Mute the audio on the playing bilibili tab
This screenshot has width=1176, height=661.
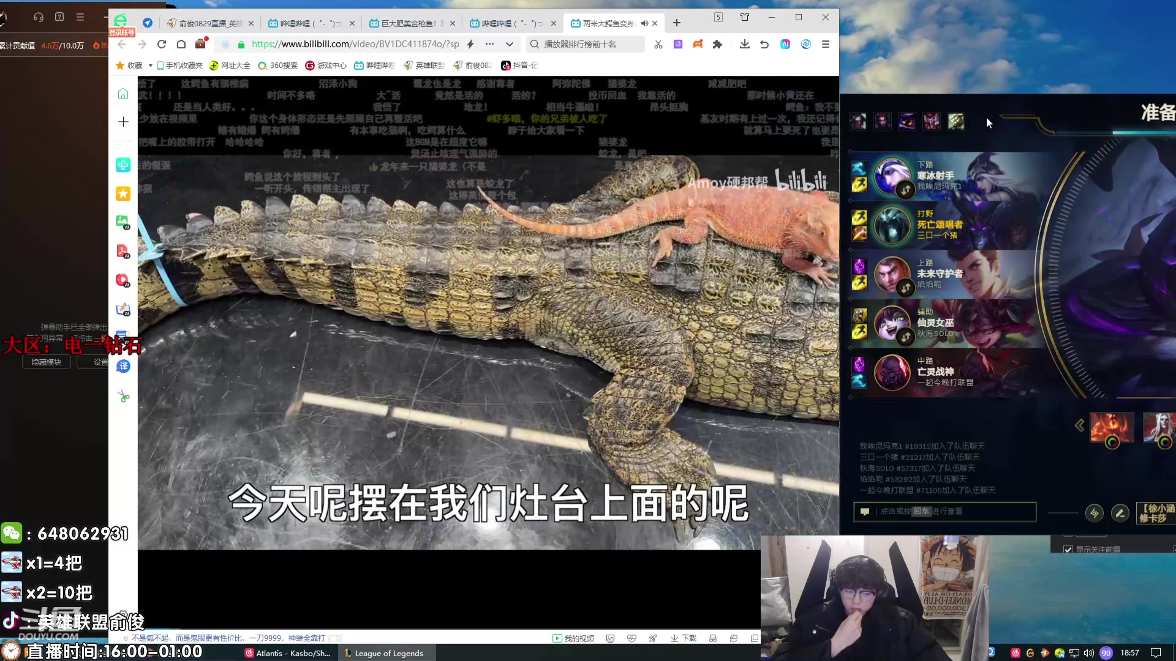pos(644,23)
